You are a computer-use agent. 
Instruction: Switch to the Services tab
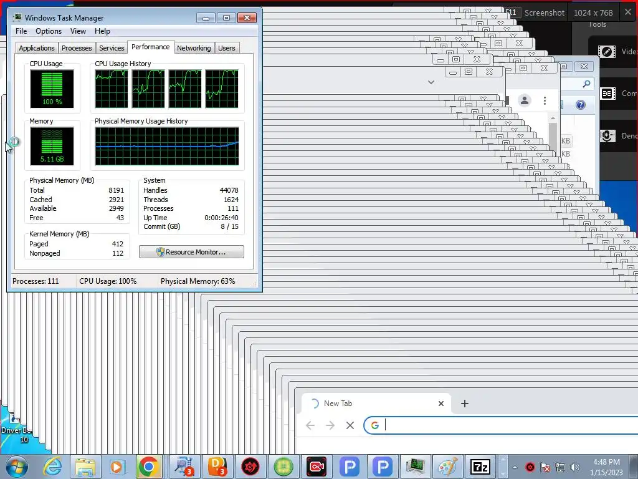click(112, 48)
